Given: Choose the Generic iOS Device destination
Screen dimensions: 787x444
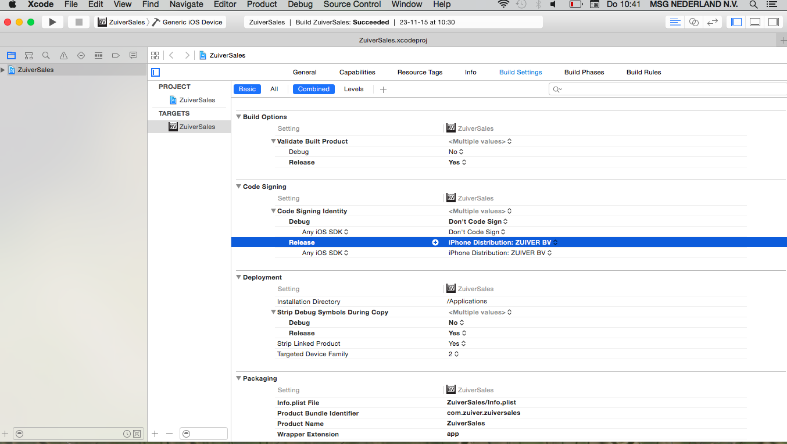Looking at the screenshot, I should click(x=187, y=22).
